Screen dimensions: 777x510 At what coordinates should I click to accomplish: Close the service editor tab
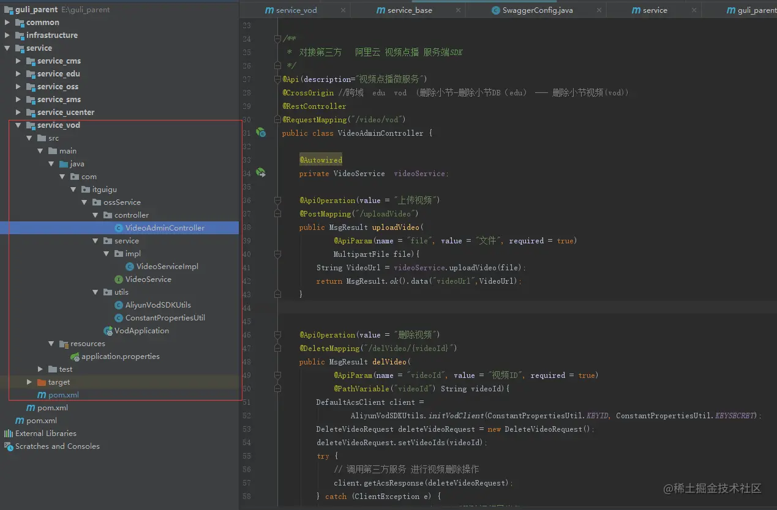coord(694,10)
